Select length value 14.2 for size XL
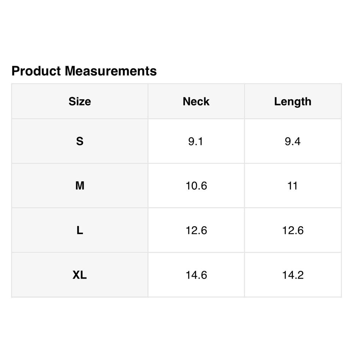The height and width of the screenshot is (353, 353). click(x=293, y=275)
